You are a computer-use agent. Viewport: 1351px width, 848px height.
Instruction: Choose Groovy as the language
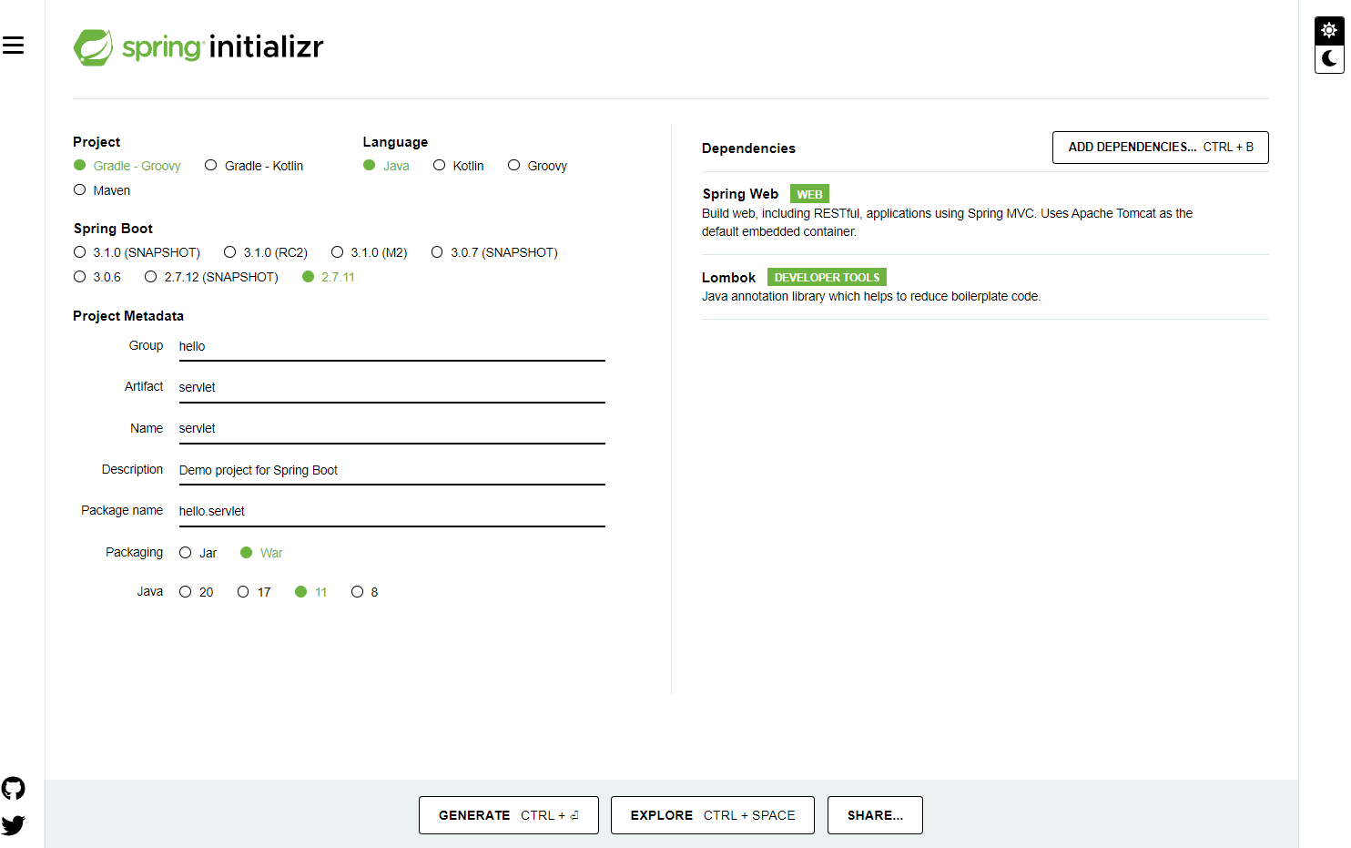537,166
